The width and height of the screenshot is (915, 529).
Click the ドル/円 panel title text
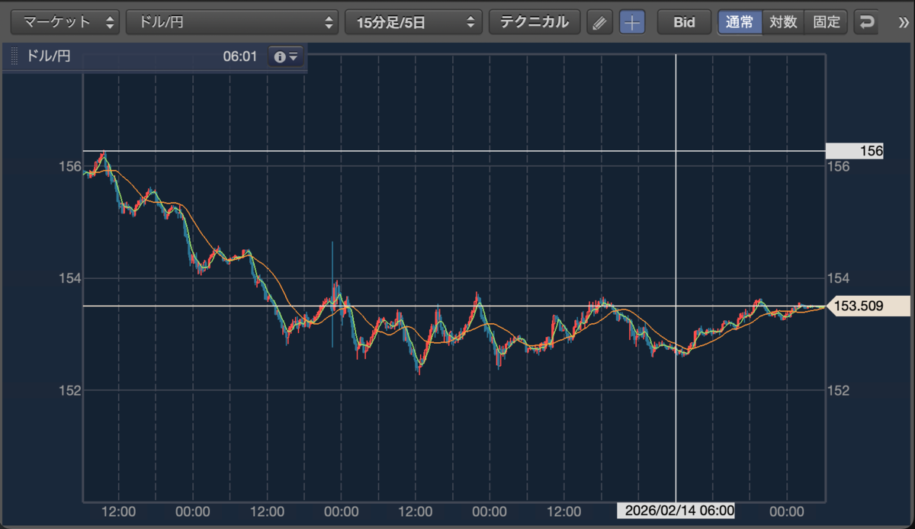[48, 56]
